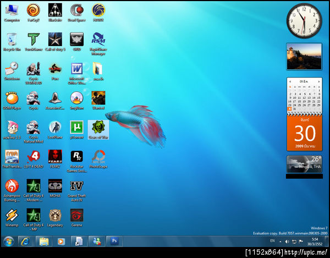The height and width of the screenshot is (258, 330).
Task: Click the lighthouse slideshow gadget picture
Action: pyautogui.click(x=304, y=57)
